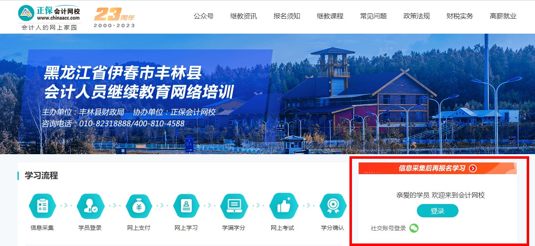Open the 报名须知 navigation item
The height and width of the screenshot is (246, 535).
pyautogui.click(x=287, y=16)
